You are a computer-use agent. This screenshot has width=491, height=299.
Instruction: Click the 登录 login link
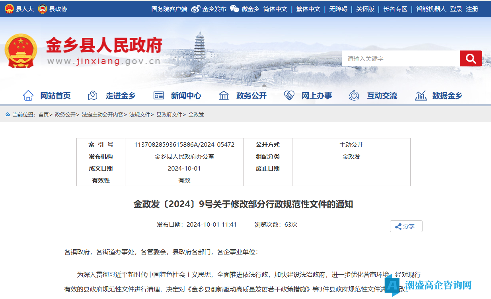[x=456, y=9]
